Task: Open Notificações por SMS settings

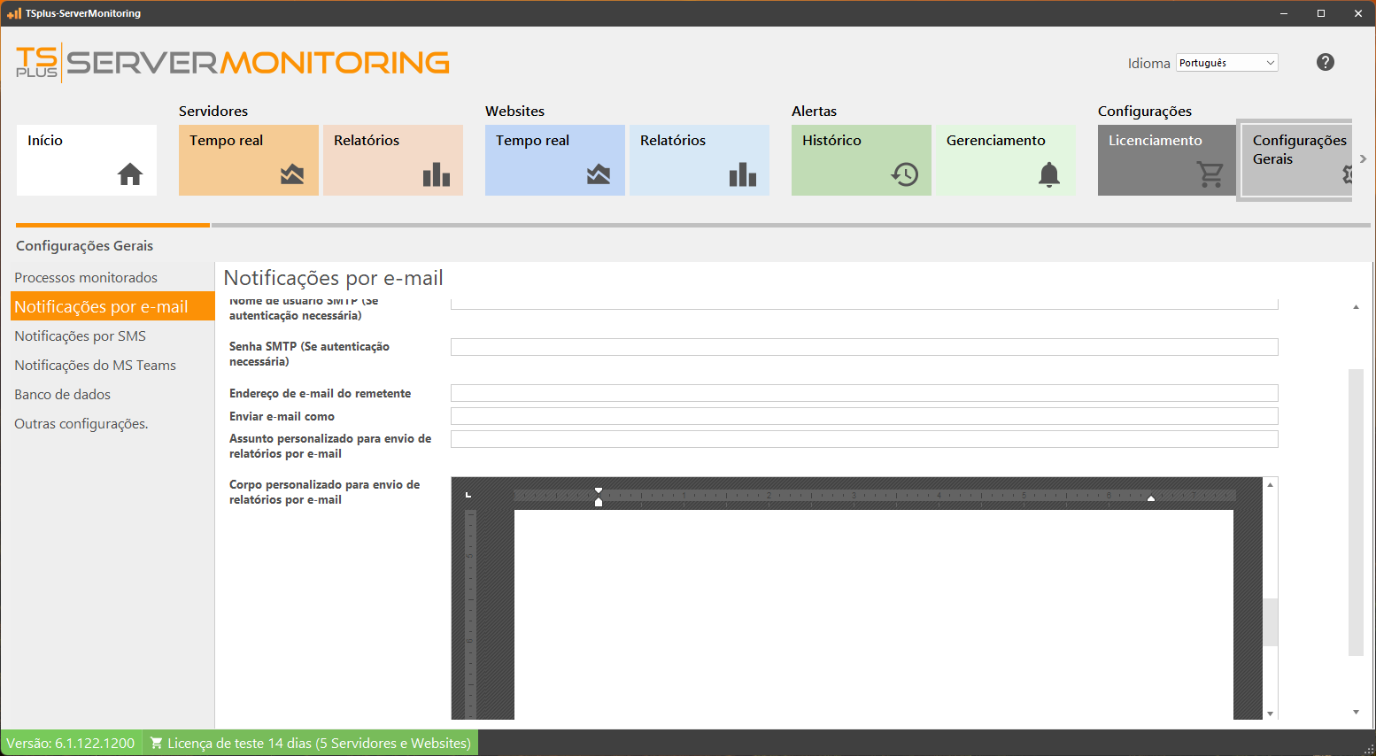Action: coord(81,336)
